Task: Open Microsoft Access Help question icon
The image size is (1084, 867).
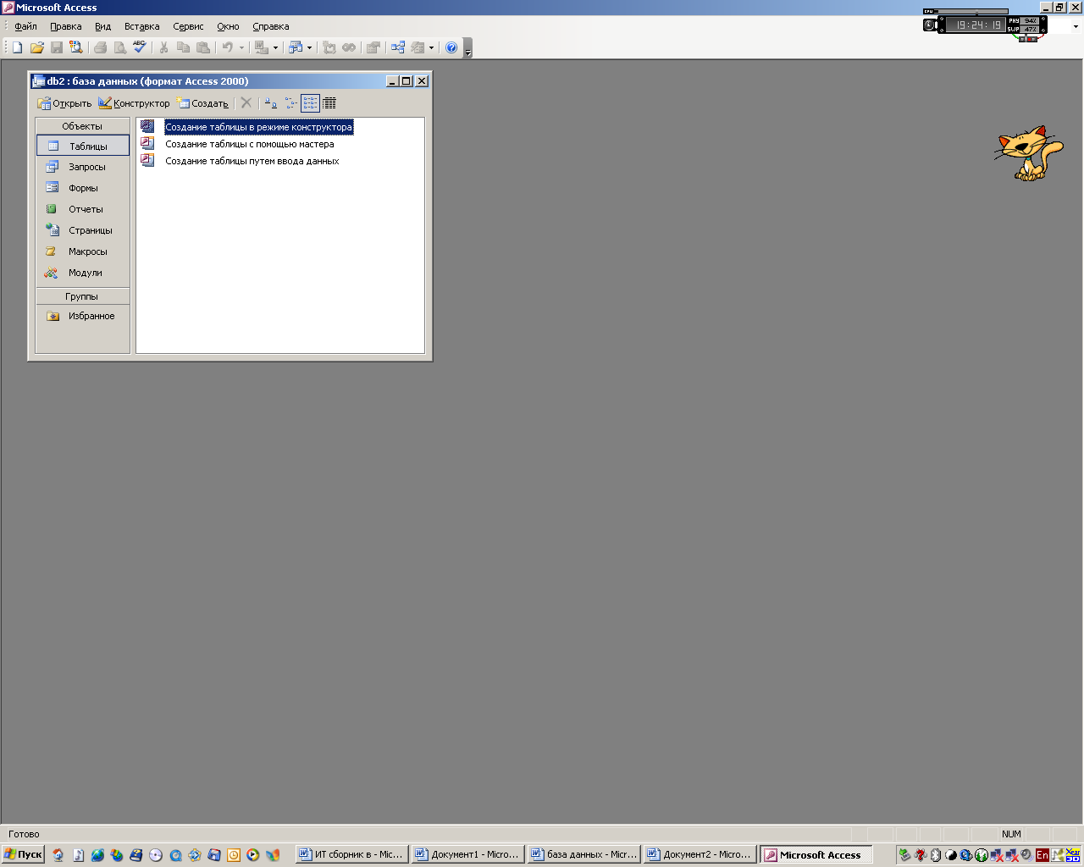Action: pos(451,47)
